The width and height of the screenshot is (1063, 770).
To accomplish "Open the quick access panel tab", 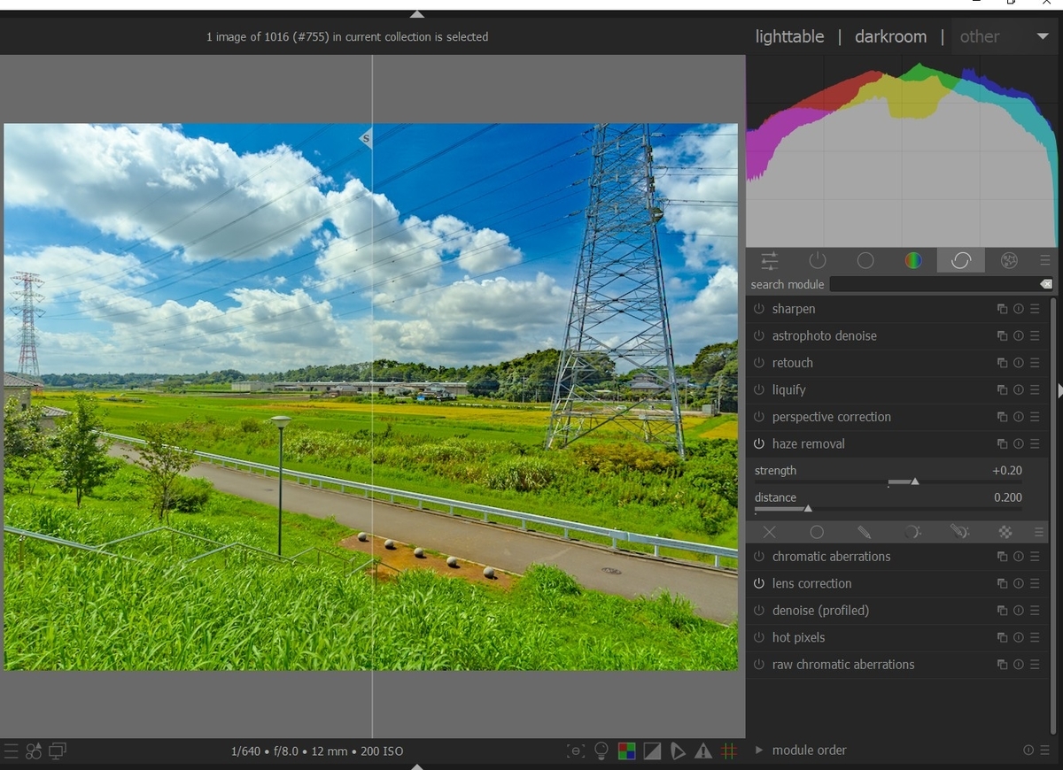I will [769, 260].
